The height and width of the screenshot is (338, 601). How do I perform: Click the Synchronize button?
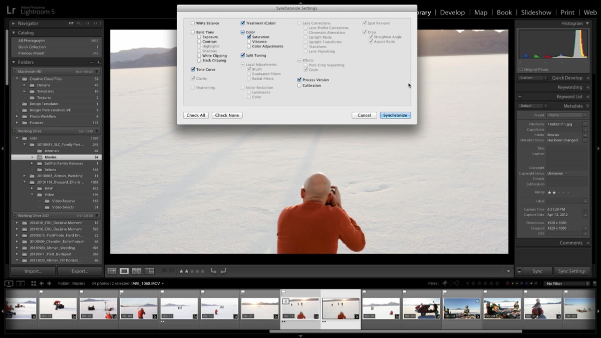pyautogui.click(x=395, y=115)
